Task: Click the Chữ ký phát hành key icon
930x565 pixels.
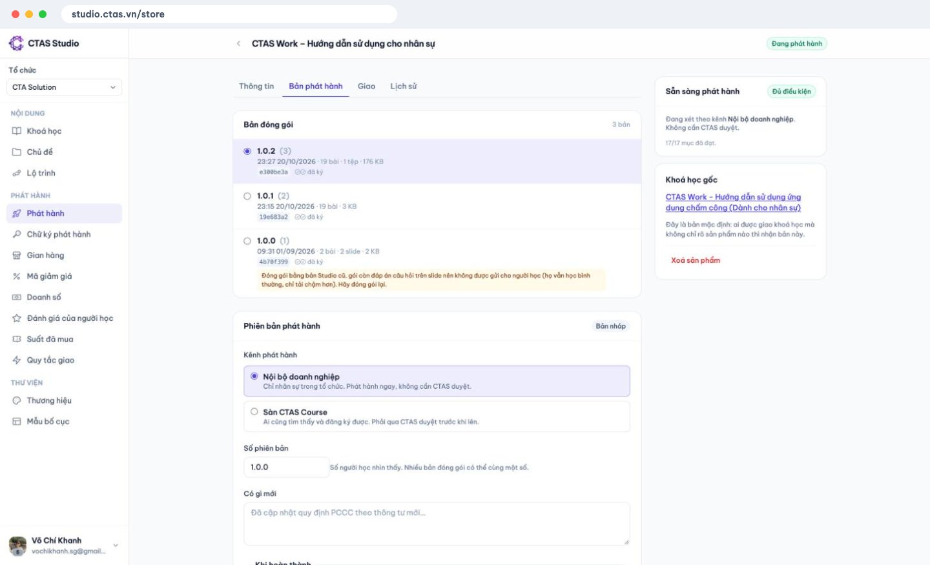Action: pos(17,234)
